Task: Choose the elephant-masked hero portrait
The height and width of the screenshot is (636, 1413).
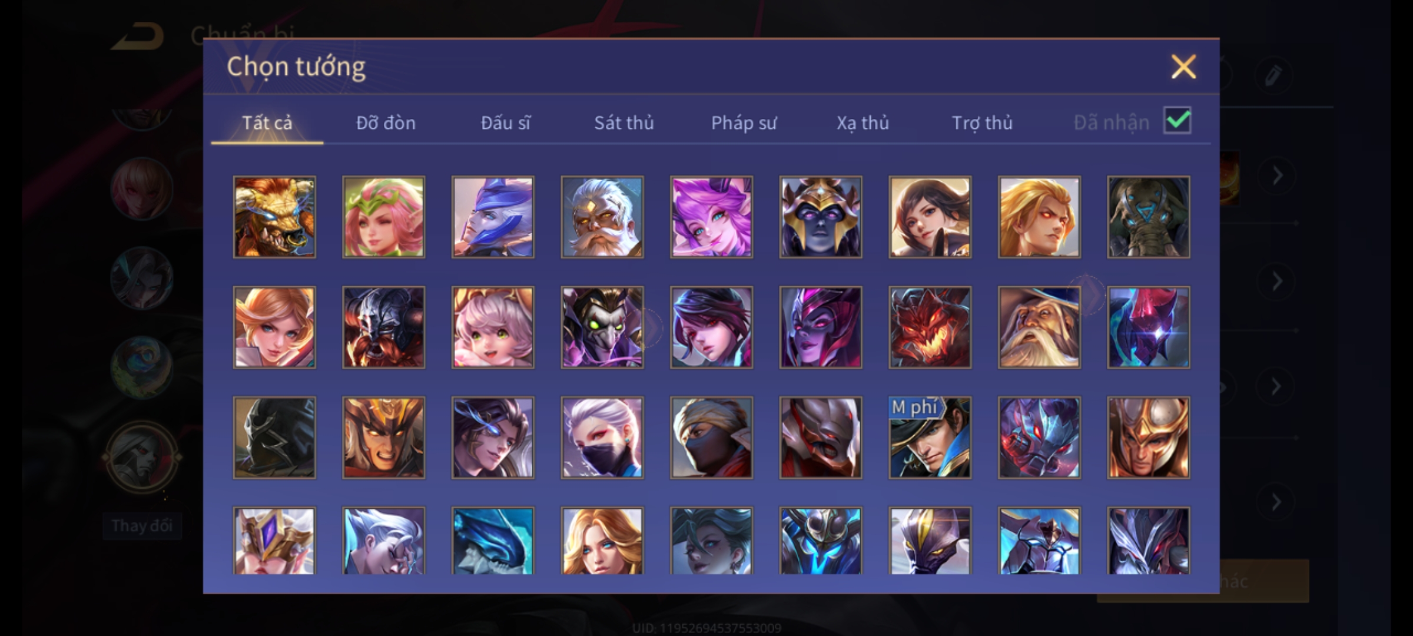Action: [x=1148, y=217]
